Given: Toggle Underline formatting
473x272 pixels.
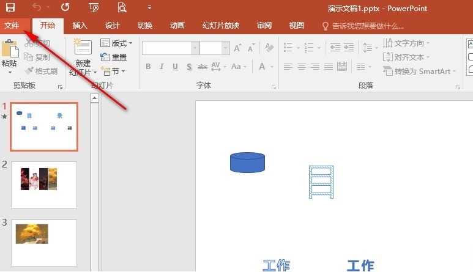Looking at the screenshot, I should pyautogui.click(x=176, y=67).
